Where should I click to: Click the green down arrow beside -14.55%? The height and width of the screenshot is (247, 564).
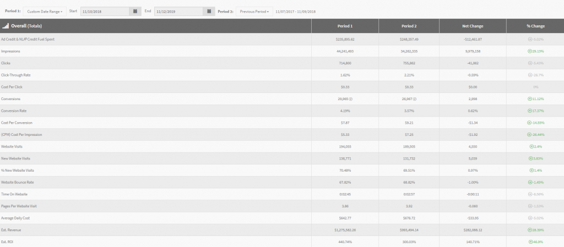coord(529,123)
